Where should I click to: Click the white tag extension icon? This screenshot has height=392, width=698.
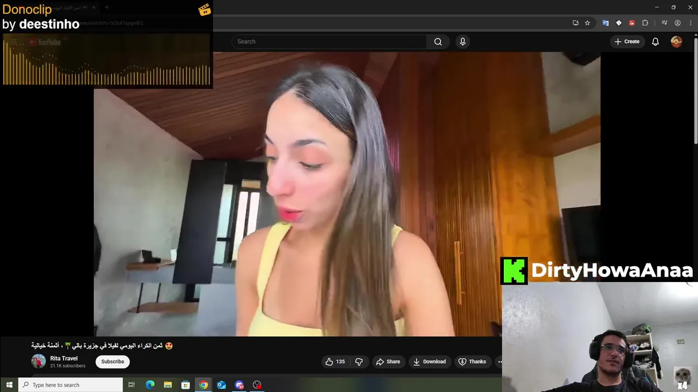tap(618, 23)
